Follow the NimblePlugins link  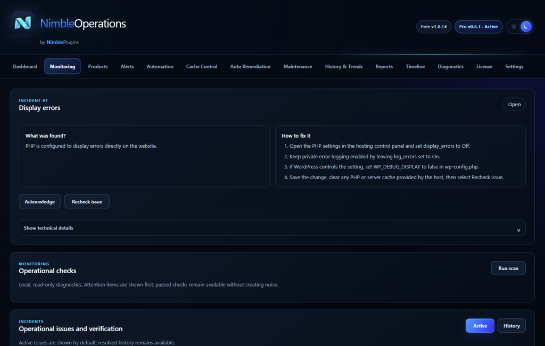pyautogui.click(x=63, y=43)
